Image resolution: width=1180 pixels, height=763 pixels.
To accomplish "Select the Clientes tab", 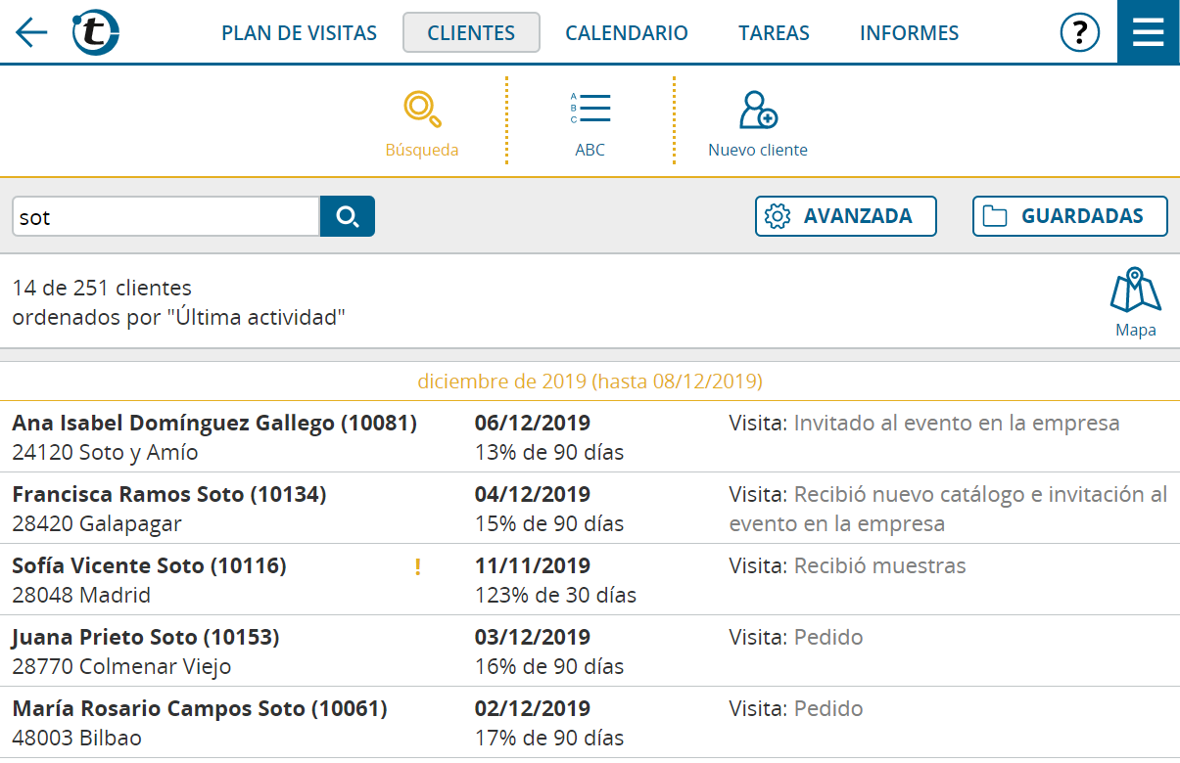I will (471, 32).
